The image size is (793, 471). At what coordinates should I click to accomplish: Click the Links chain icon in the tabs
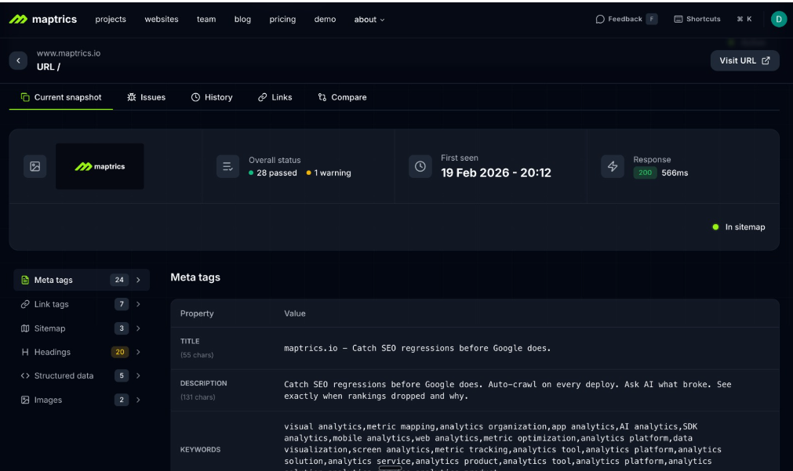262,97
